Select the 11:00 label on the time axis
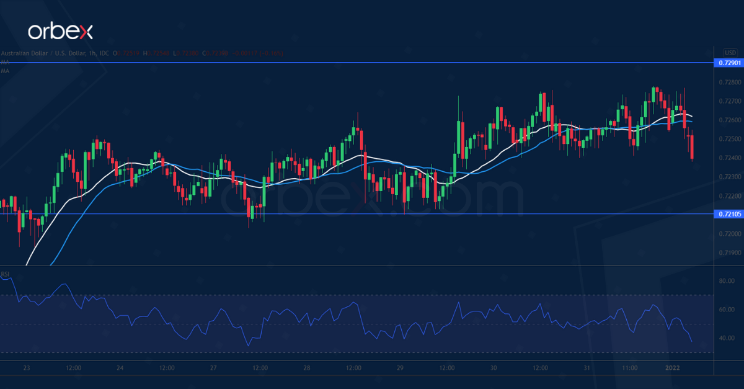The image size is (744, 389). pyautogui.click(x=629, y=367)
